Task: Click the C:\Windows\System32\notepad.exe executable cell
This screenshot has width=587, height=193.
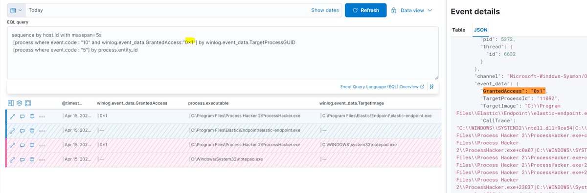Action: [x=227, y=159]
